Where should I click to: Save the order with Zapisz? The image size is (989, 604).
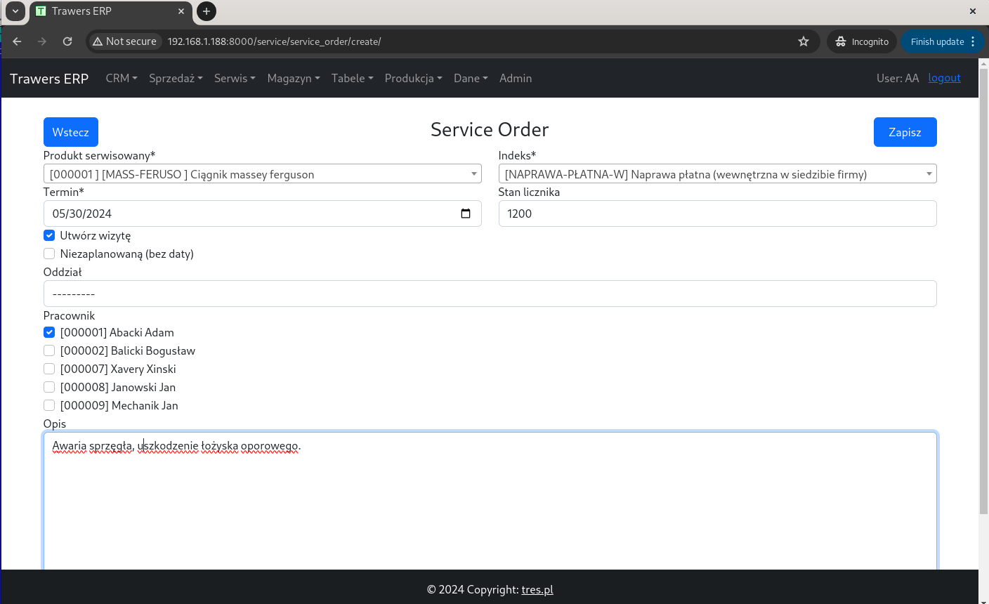click(x=905, y=132)
